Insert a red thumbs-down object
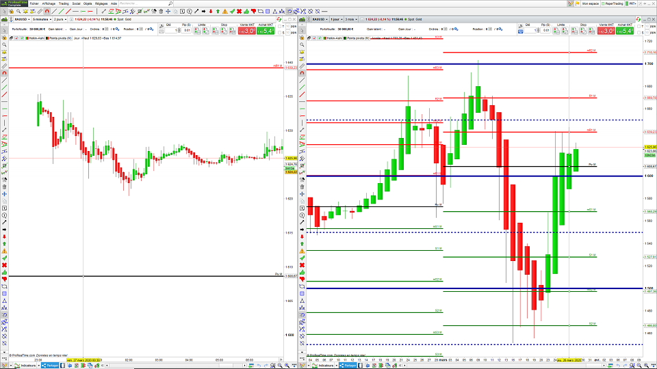The height and width of the screenshot is (369, 657). coord(253,12)
